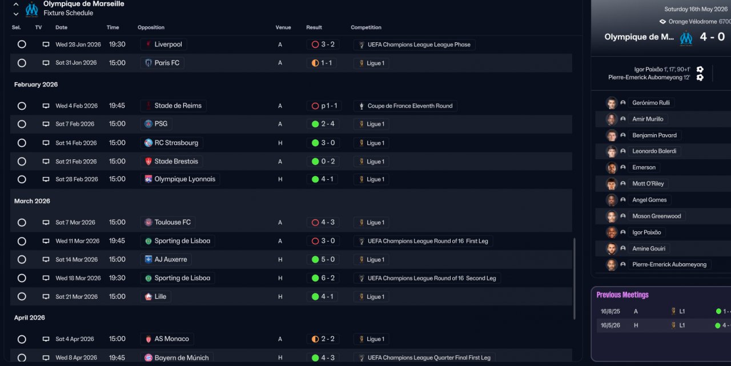This screenshot has width=731, height=366.
Task: Click Amine Gouiri's player portrait thumbnail
Action: click(612, 249)
